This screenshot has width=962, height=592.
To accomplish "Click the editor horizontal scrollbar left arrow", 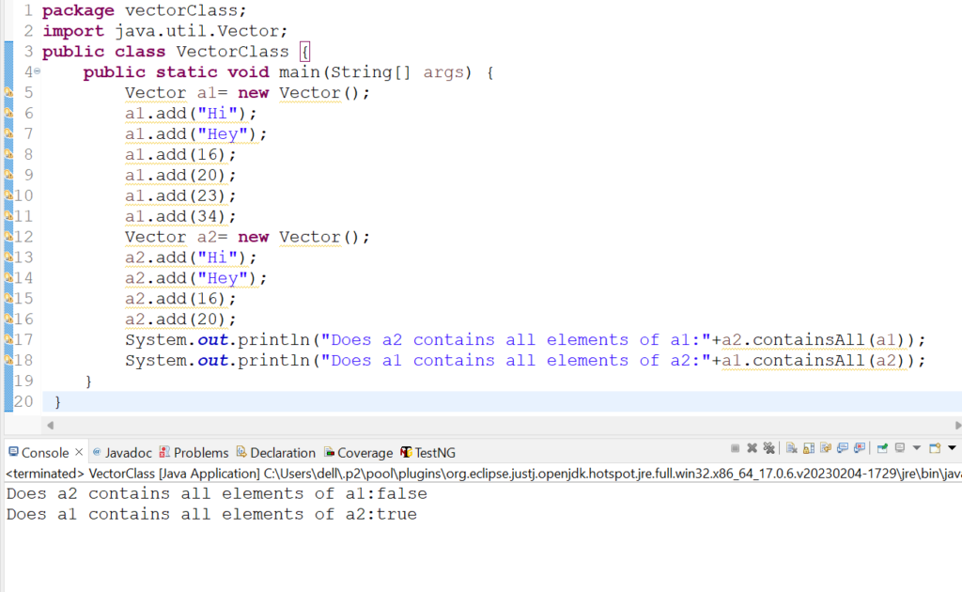I will click(x=51, y=425).
